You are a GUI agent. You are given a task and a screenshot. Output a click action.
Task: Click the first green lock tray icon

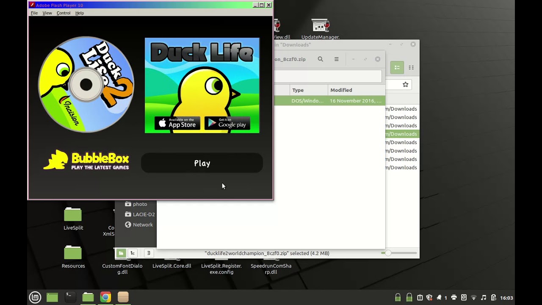(398, 297)
